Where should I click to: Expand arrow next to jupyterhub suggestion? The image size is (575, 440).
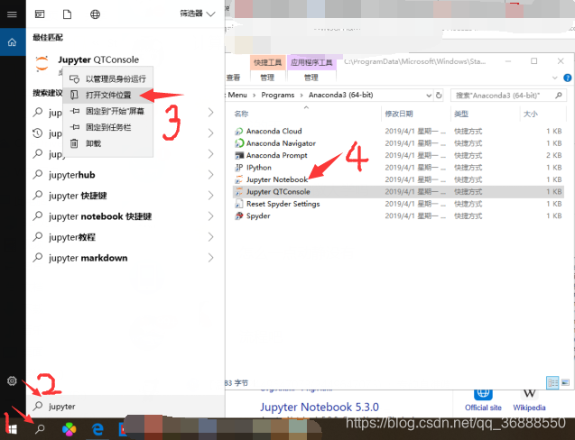(x=211, y=175)
